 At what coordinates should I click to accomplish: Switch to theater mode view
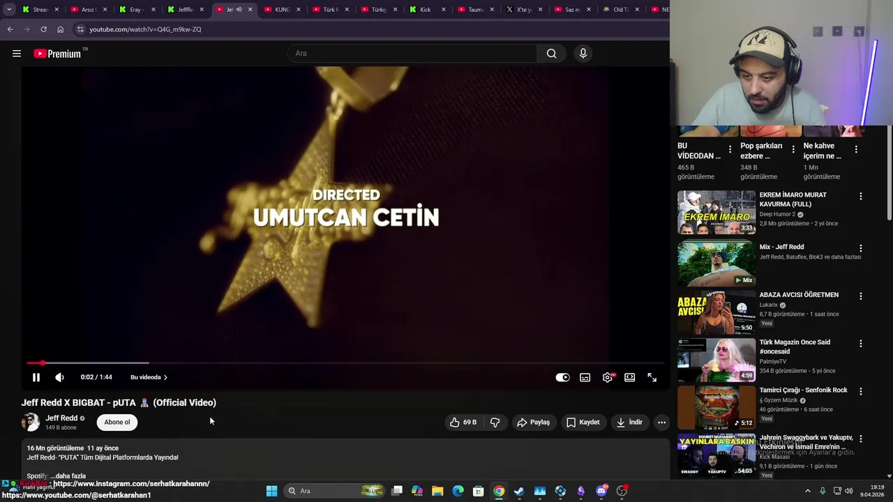point(630,377)
